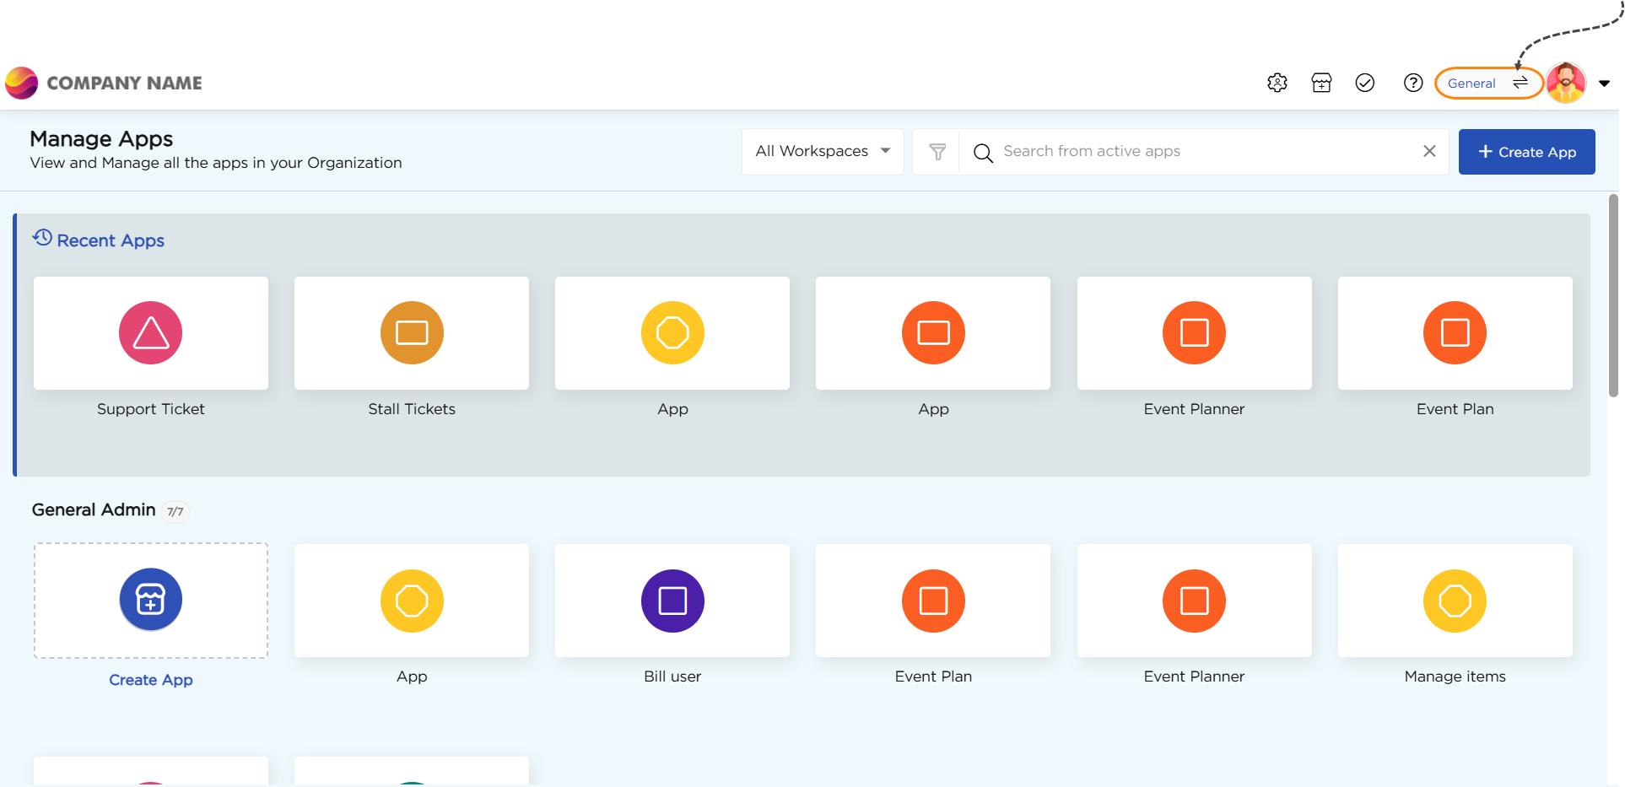Select the General Admin section header

click(x=94, y=509)
